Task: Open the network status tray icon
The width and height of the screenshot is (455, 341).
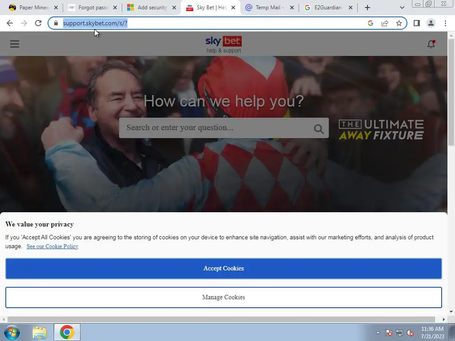Action: [x=399, y=333]
